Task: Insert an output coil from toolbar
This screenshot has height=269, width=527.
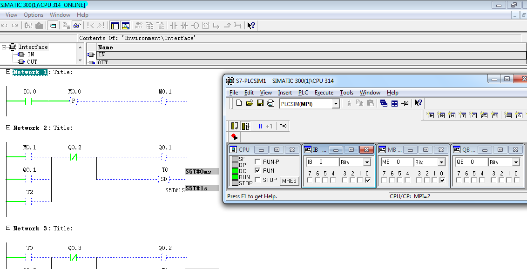Action: click(x=195, y=26)
